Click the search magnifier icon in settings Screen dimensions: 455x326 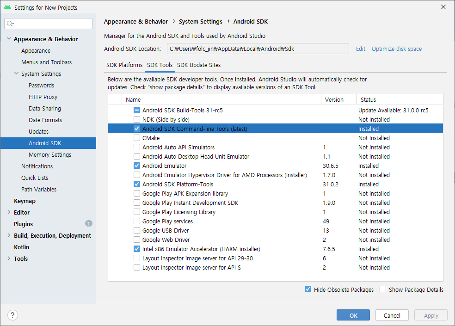[11, 24]
